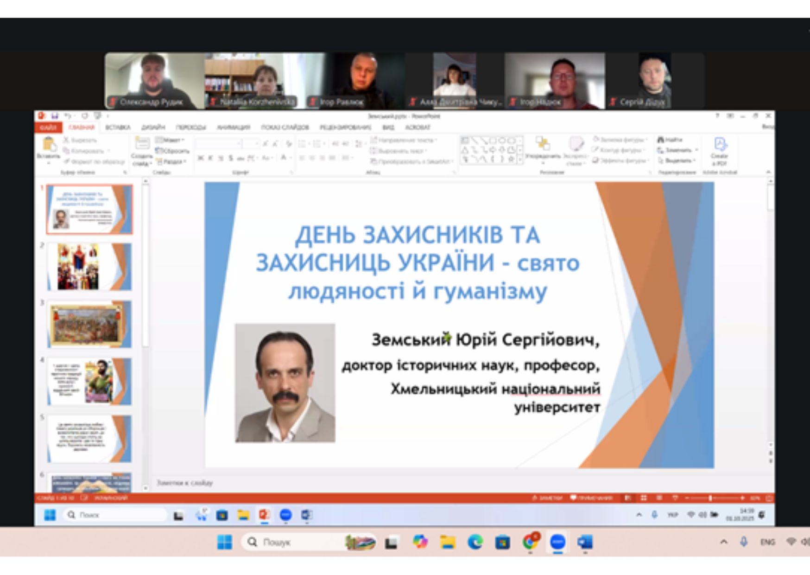Click the zoom slider in the status bar
The height and width of the screenshot is (575, 810).
(709, 498)
